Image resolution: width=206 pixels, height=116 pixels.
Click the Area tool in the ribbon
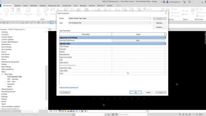click(x=147, y=9)
